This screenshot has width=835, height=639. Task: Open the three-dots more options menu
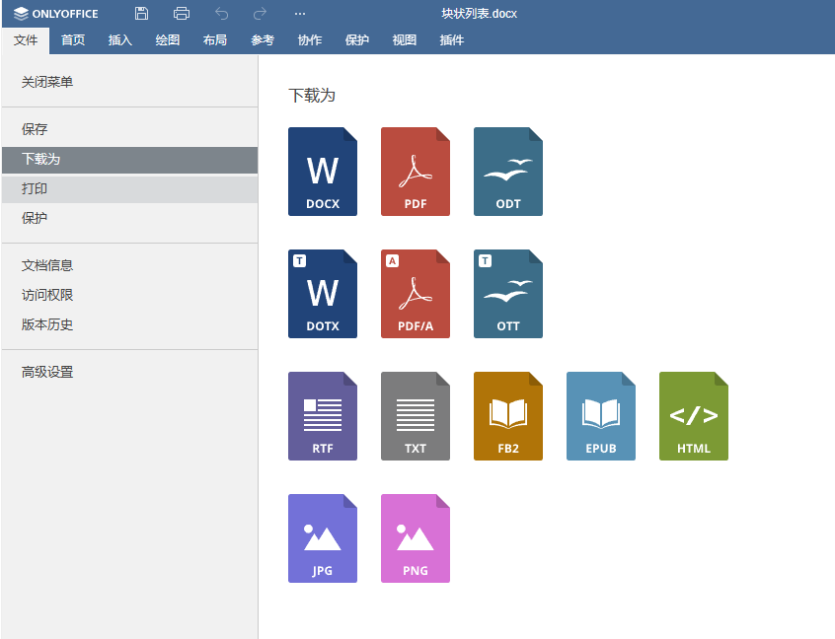click(300, 14)
